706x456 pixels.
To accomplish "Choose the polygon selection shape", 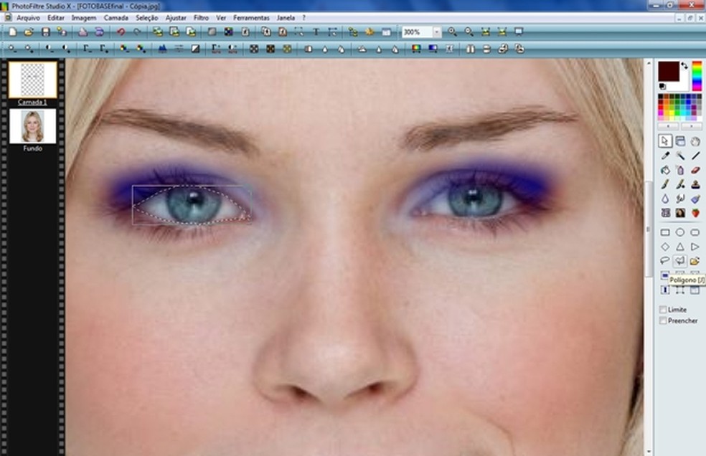I will point(680,261).
